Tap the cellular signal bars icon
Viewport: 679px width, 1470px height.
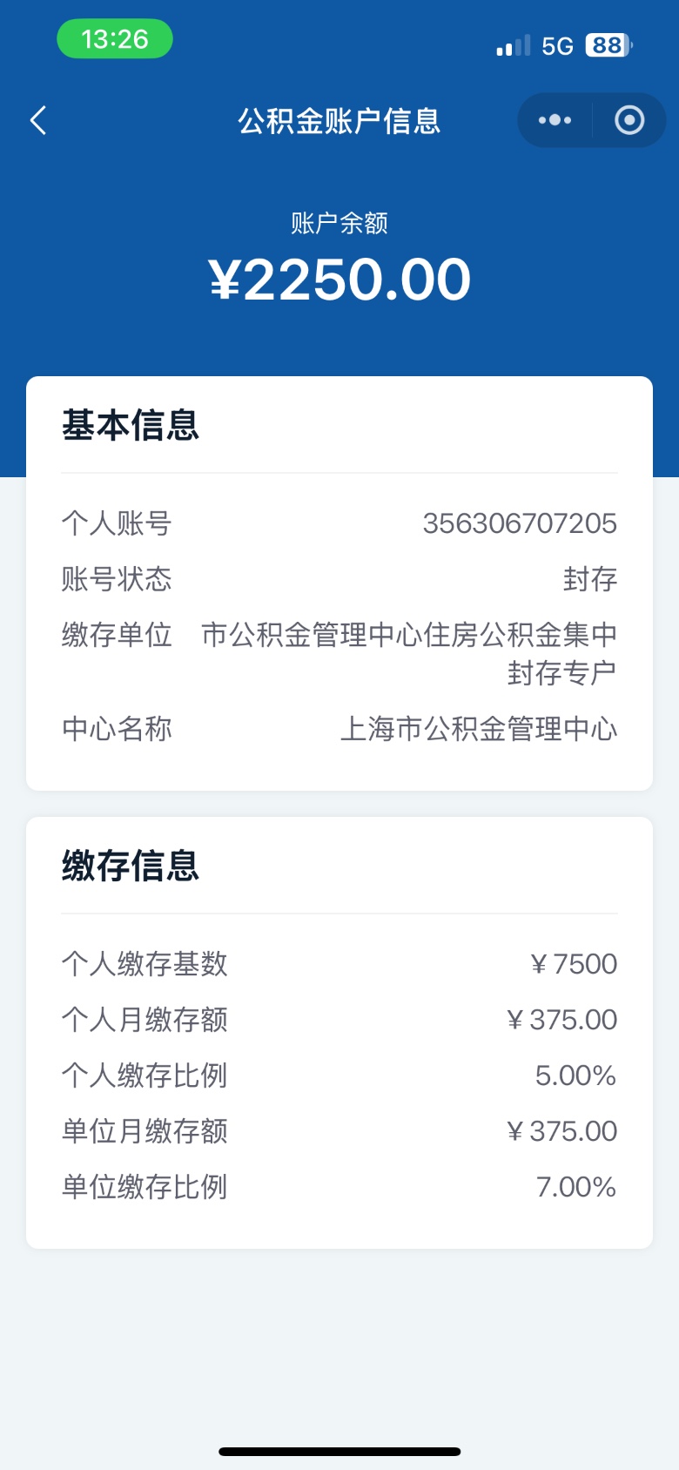[x=513, y=46]
